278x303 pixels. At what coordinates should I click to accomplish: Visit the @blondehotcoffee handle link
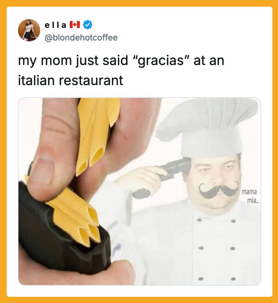[x=81, y=37]
